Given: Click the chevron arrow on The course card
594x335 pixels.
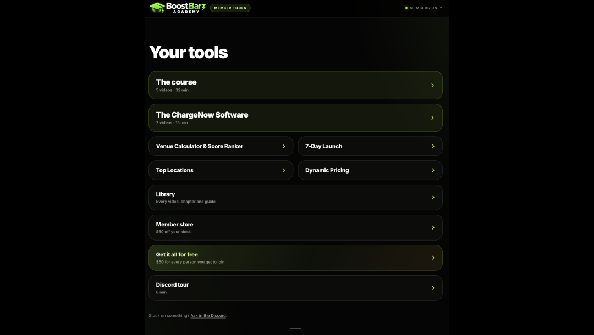Looking at the screenshot, I should point(432,86).
